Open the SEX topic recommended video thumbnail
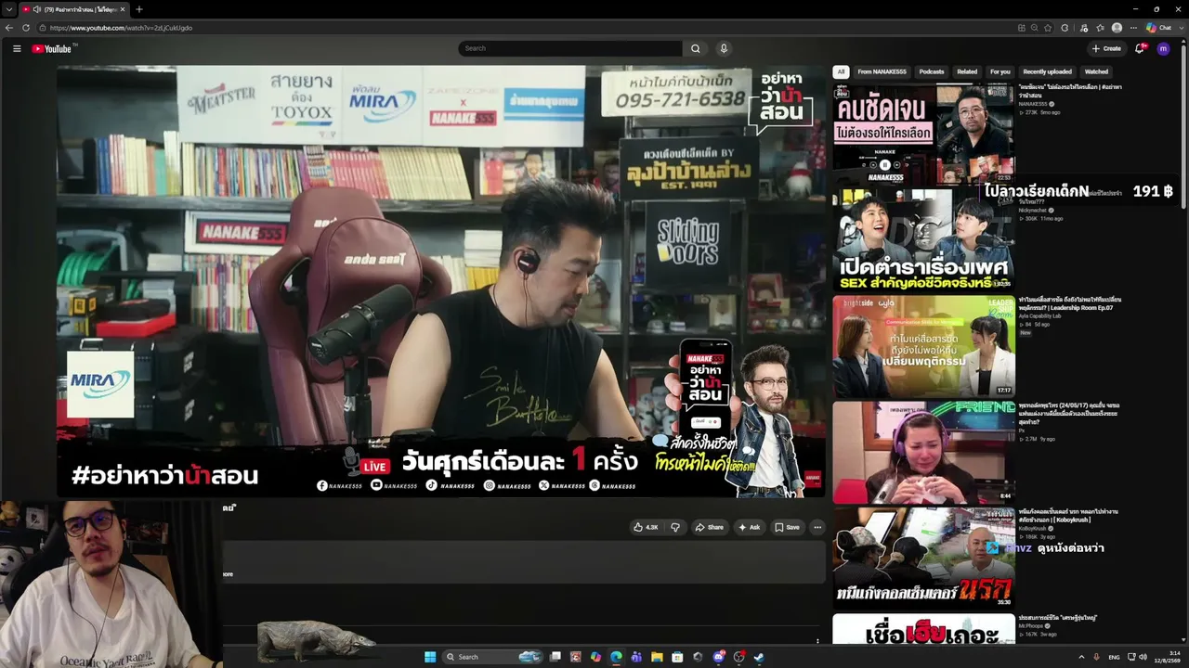 point(923,239)
